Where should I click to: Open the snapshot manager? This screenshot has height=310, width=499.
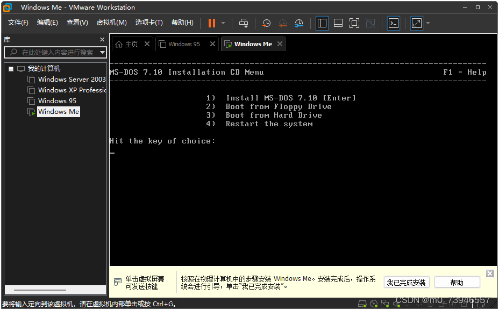point(299,23)
